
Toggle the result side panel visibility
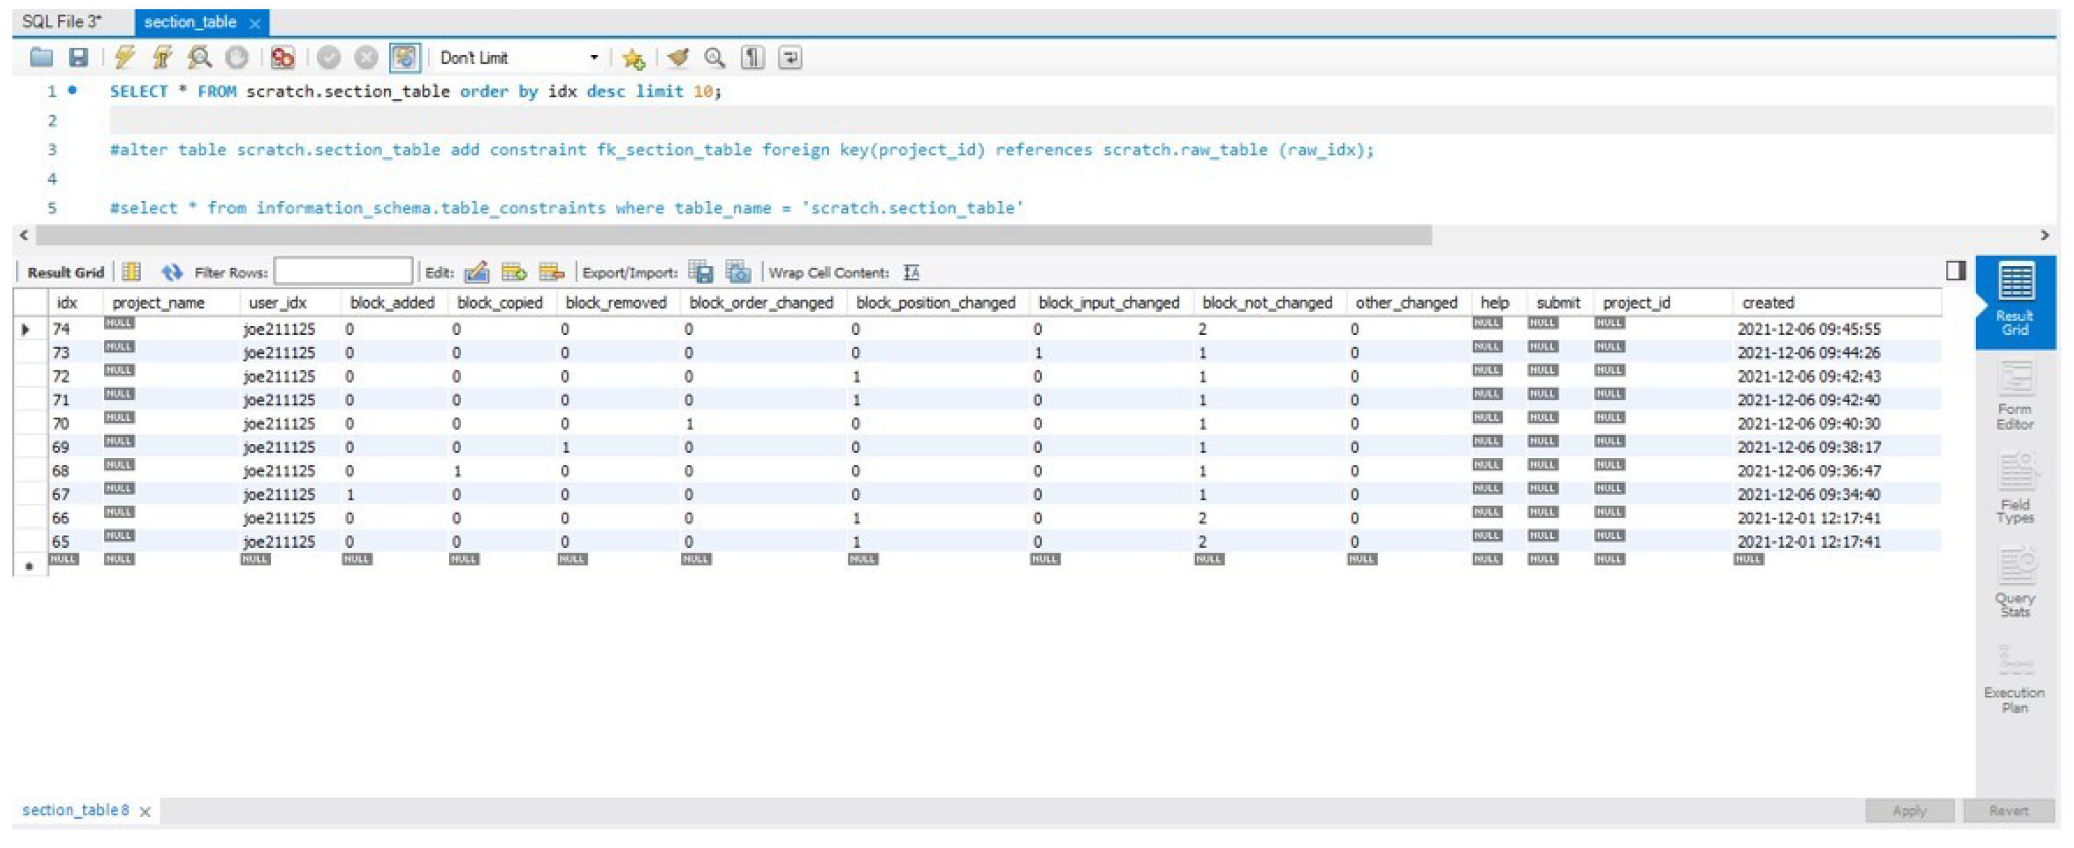click(1955, 270)
